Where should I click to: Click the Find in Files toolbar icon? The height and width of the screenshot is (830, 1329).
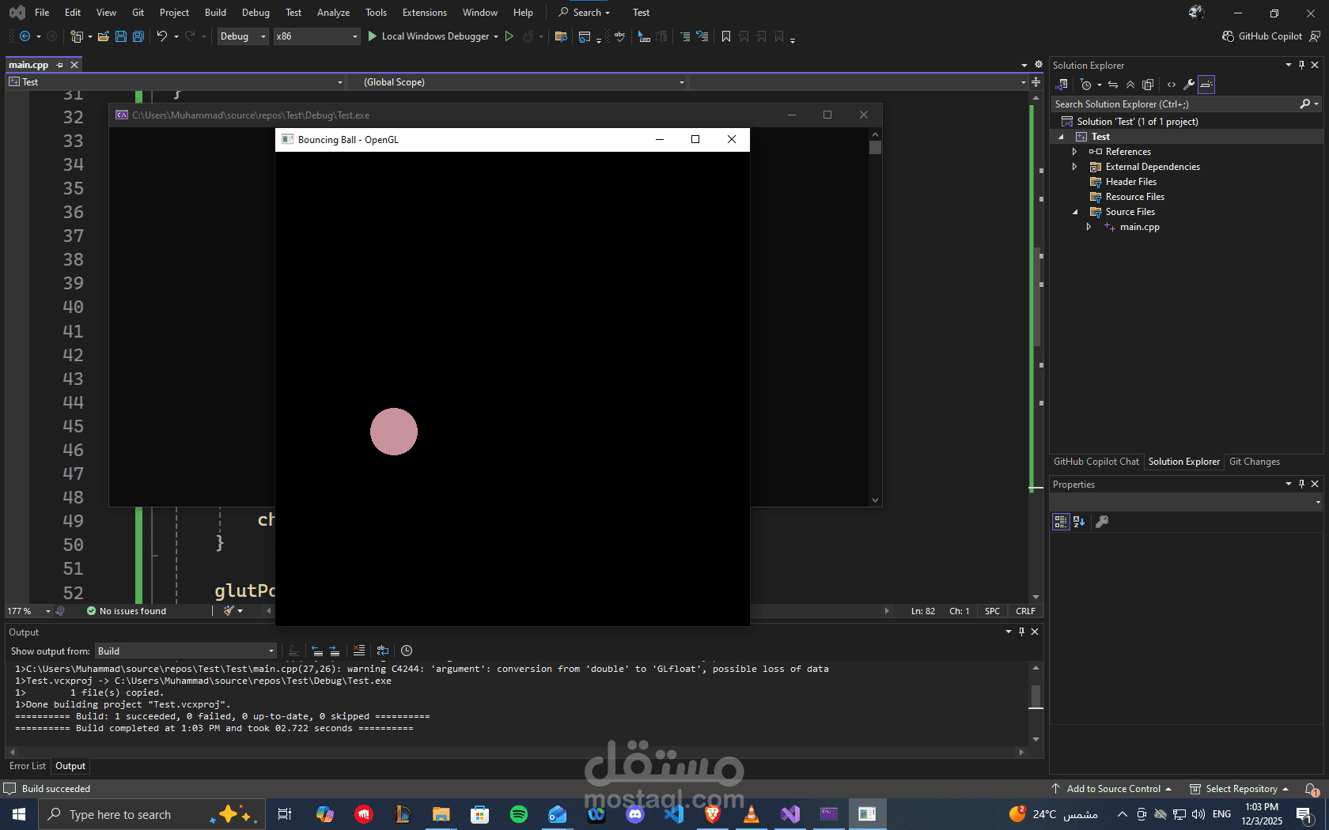pos(561,36)
